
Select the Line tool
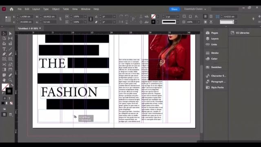point(10,49)
